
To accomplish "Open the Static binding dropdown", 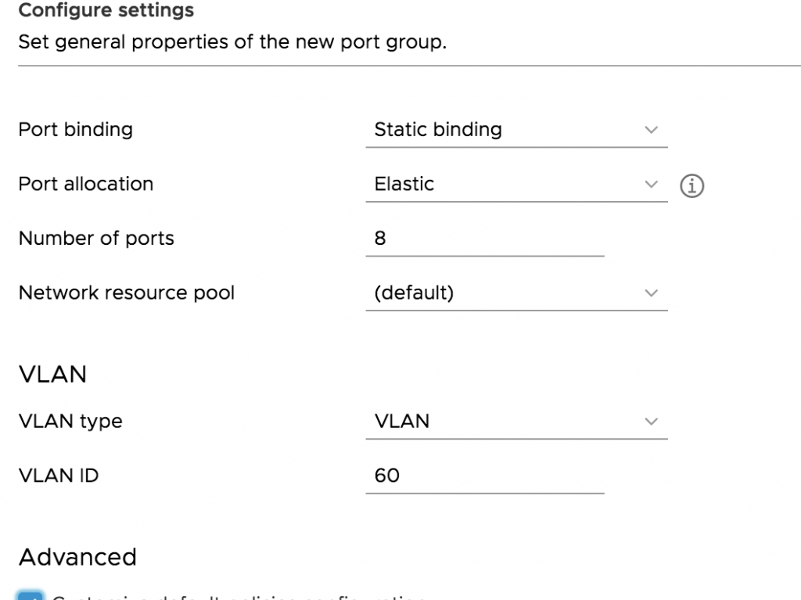I will [x=516, y=130].
